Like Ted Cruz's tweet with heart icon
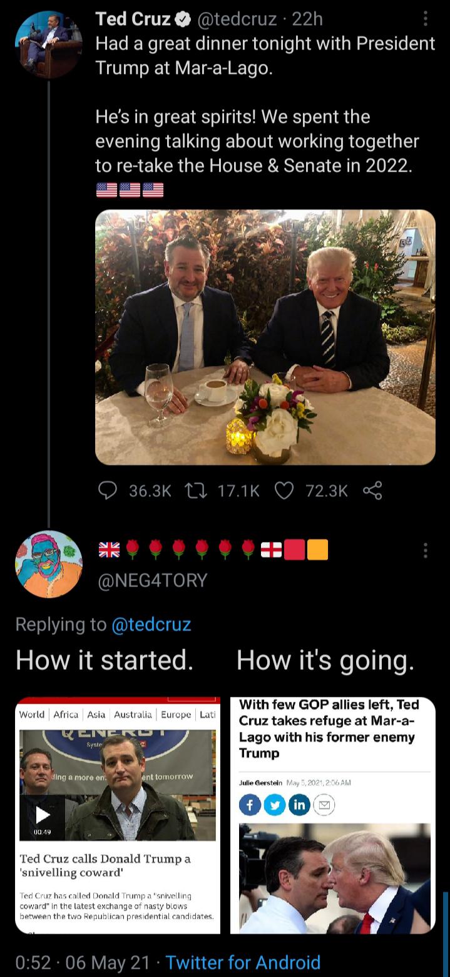The height and width of the screenshot is (977, 450). [x=284, y=491]
